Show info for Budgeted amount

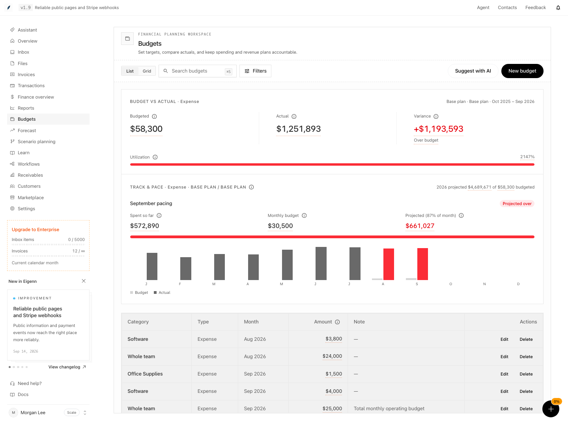tap(154, 116)
